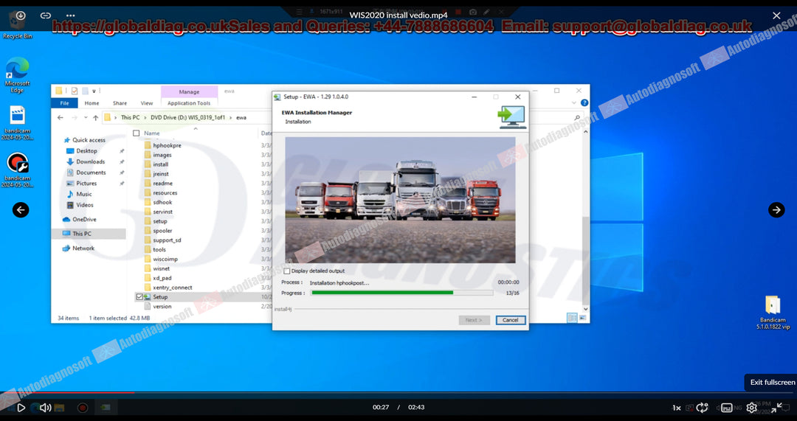Open the video player settings gear

click(751, 407)
